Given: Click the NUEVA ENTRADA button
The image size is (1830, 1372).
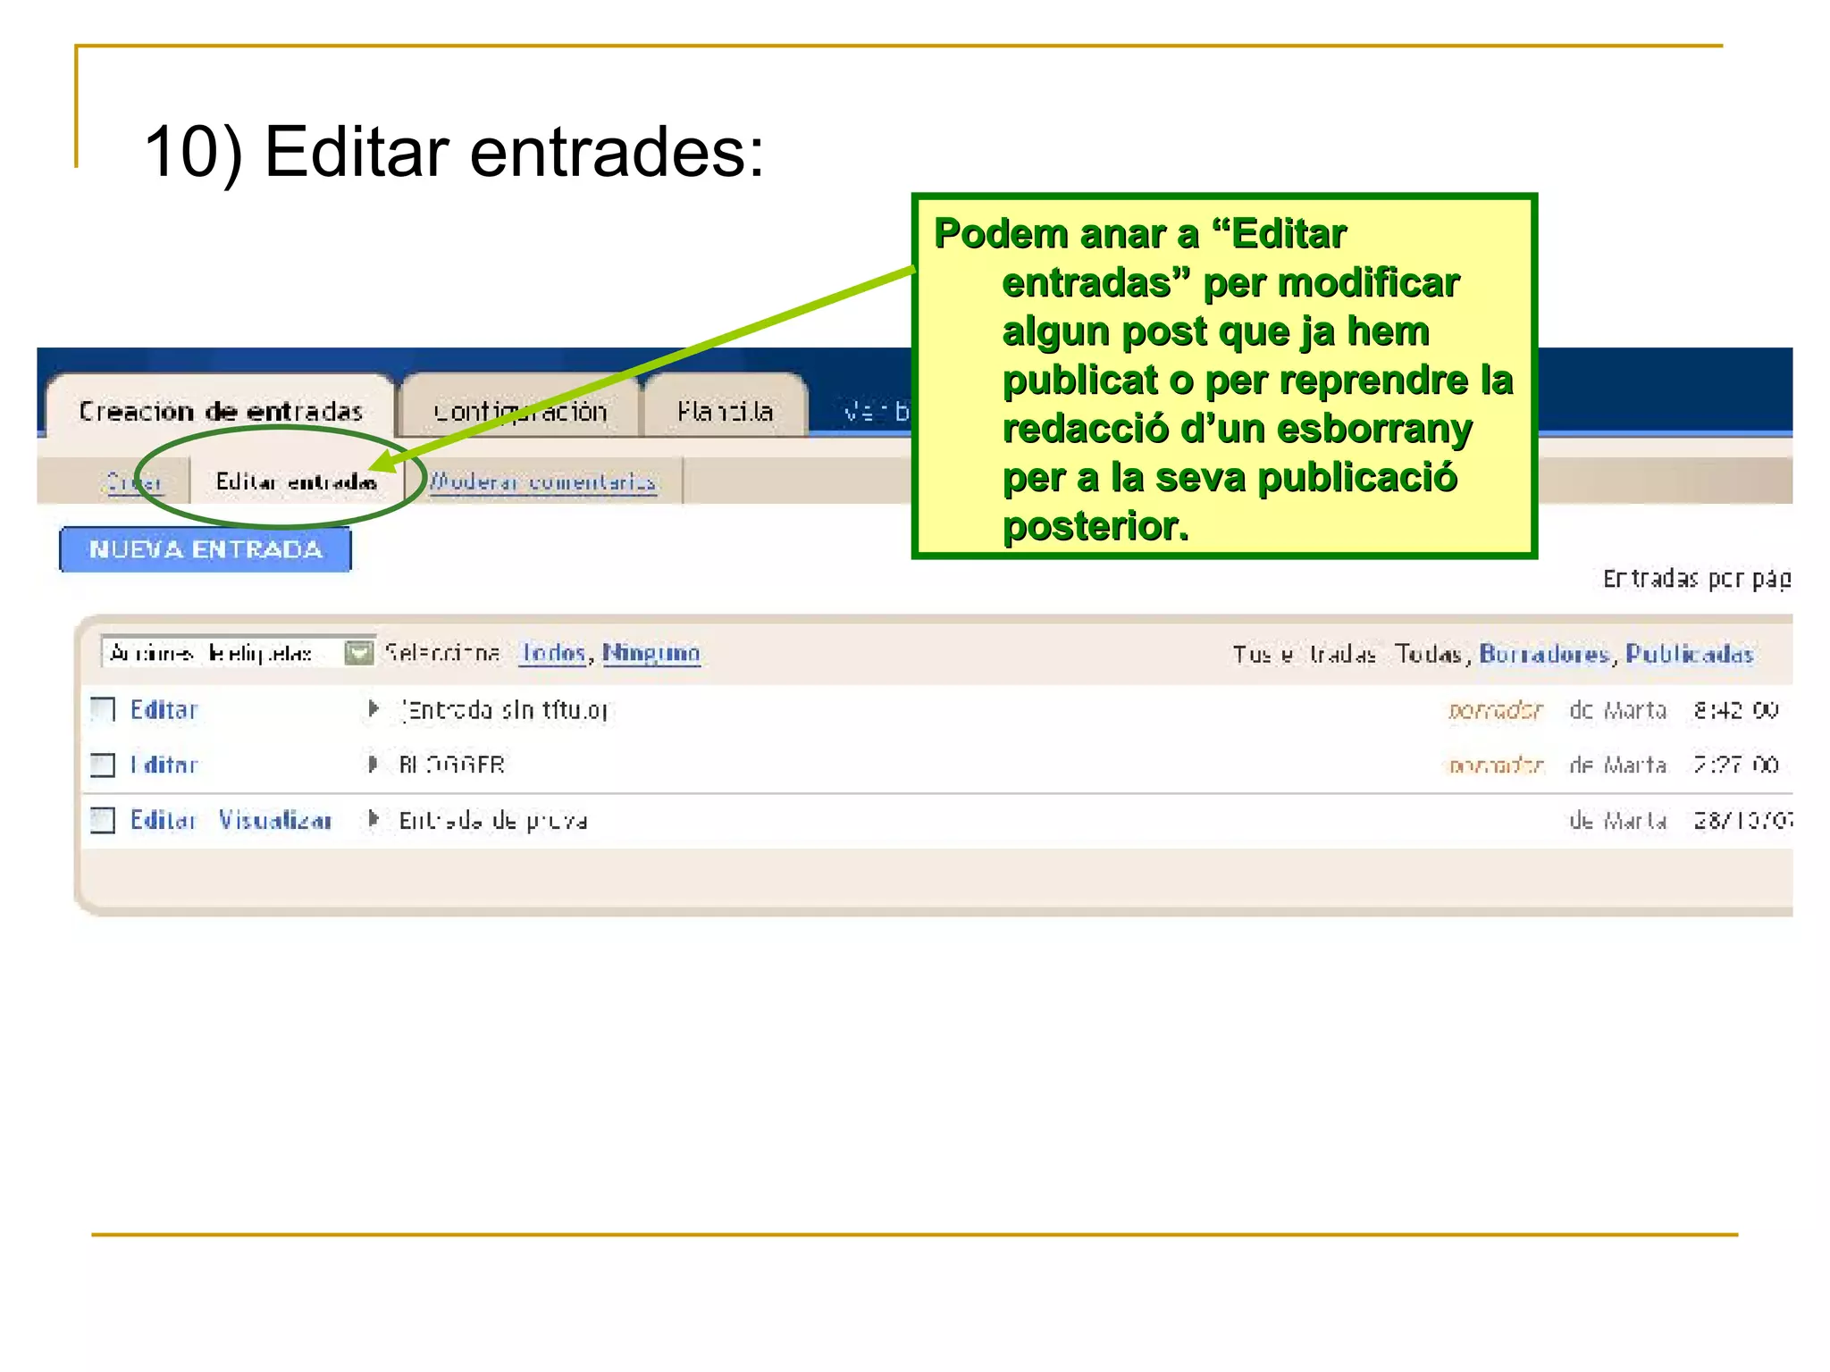Looking at the screenshot, I should tap(206, 548).
